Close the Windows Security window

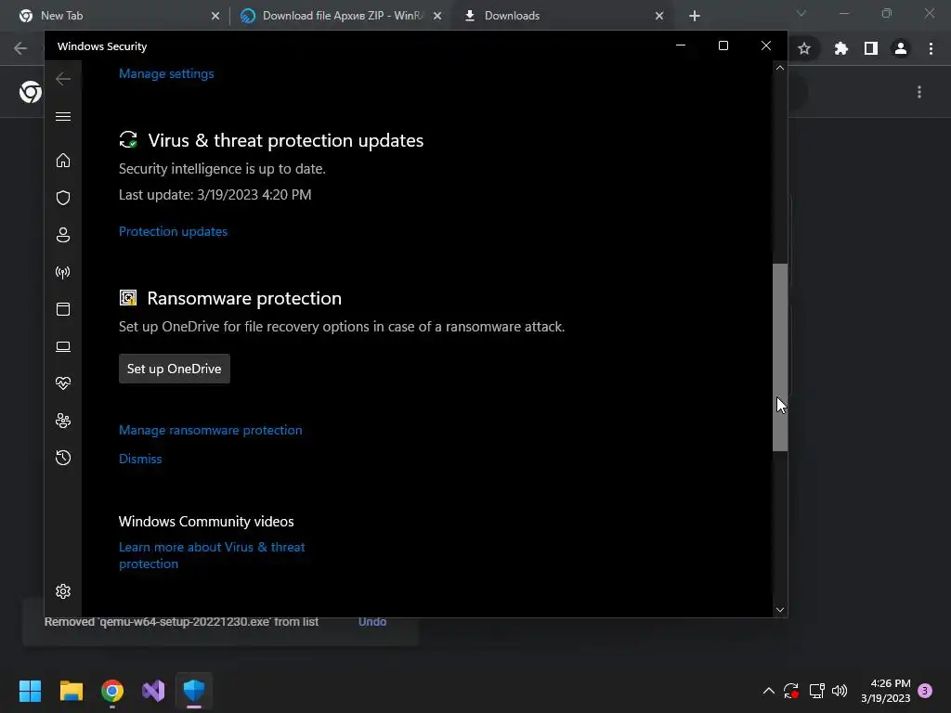click(x=766, y=46)
